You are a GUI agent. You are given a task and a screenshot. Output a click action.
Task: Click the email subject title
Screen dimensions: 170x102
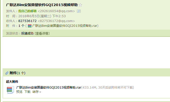click(x=42, y=5)
